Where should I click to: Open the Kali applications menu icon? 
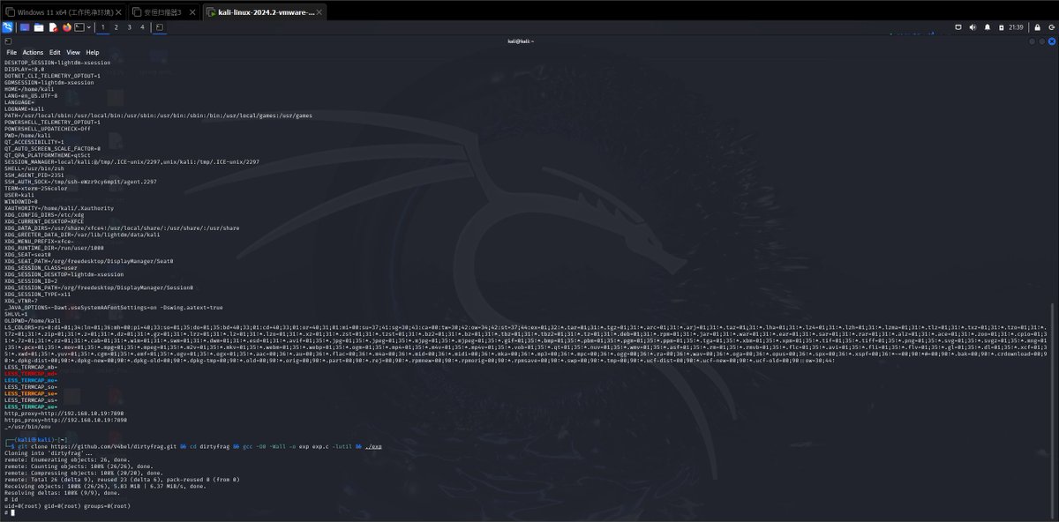coord(7,27)
